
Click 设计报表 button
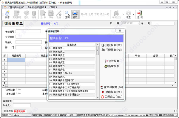(112, 61)
